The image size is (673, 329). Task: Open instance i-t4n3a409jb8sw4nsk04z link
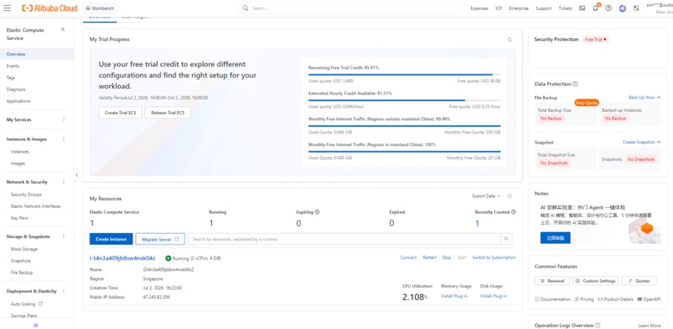click(x=122, y=258)
